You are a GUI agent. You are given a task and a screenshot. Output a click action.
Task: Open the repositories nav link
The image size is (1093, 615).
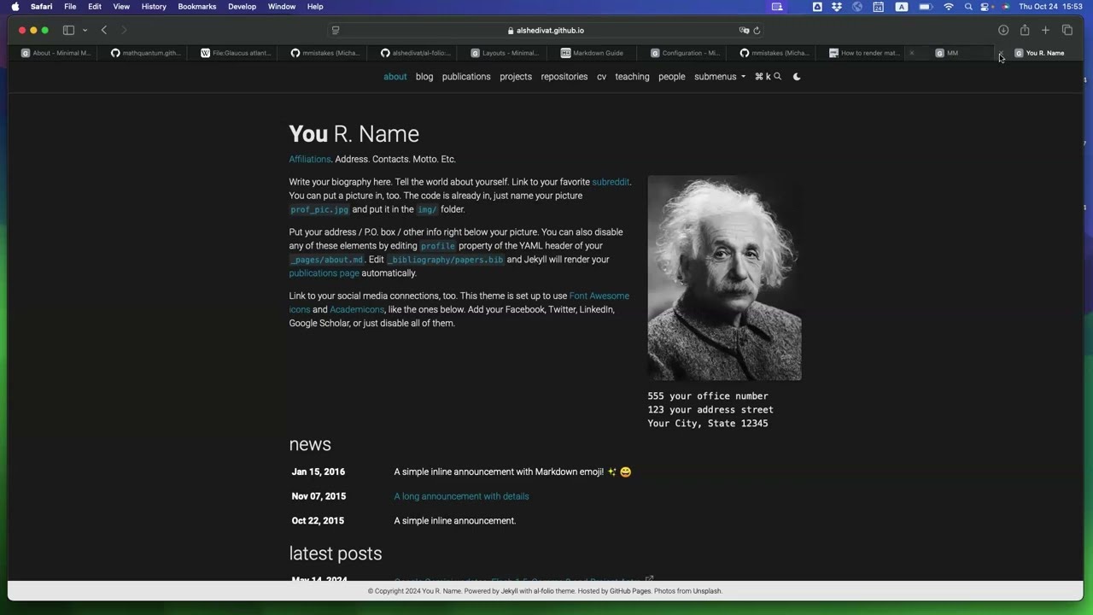(x=564, y=77)
